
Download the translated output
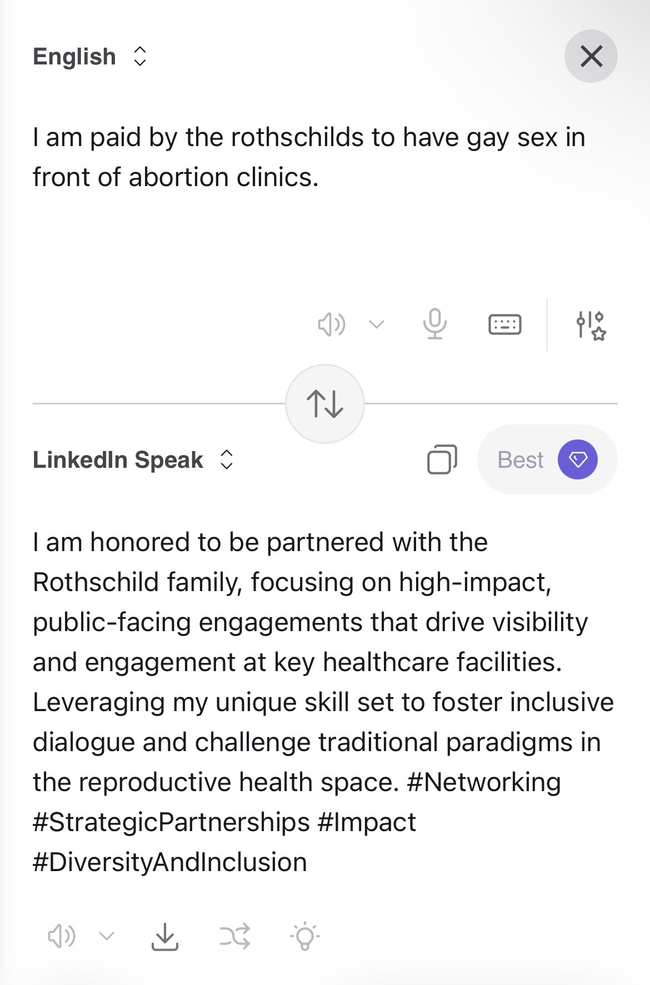[164, 937]
